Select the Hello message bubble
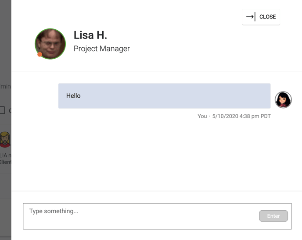The width and height of the screenshot is (302, 240). 164,96
